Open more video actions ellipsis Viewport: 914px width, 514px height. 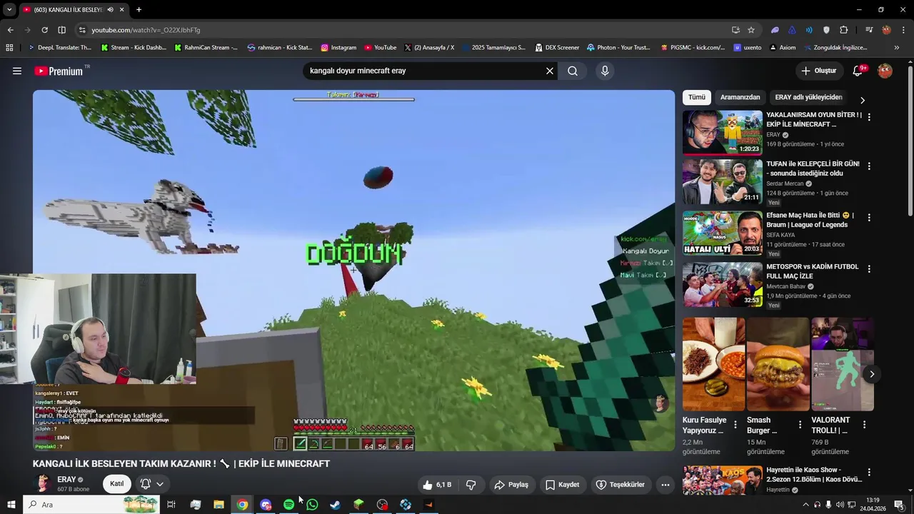(x=666, y=485)
